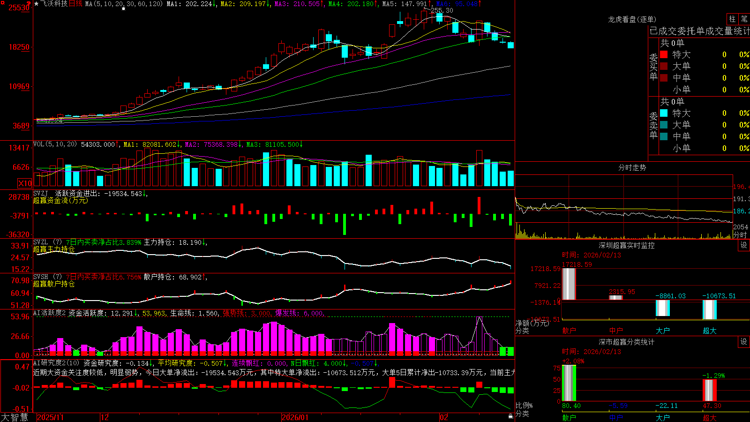Click the 深圳超赢实时监控 panel title
Viewport: 750px width, 422px height.
627,245
